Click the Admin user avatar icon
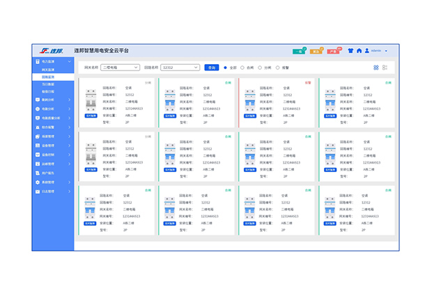 pos(367,51)
